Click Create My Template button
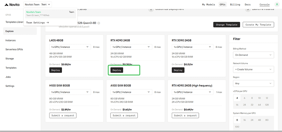The width and height of the screenshot is (282, 132). point(258,25)
